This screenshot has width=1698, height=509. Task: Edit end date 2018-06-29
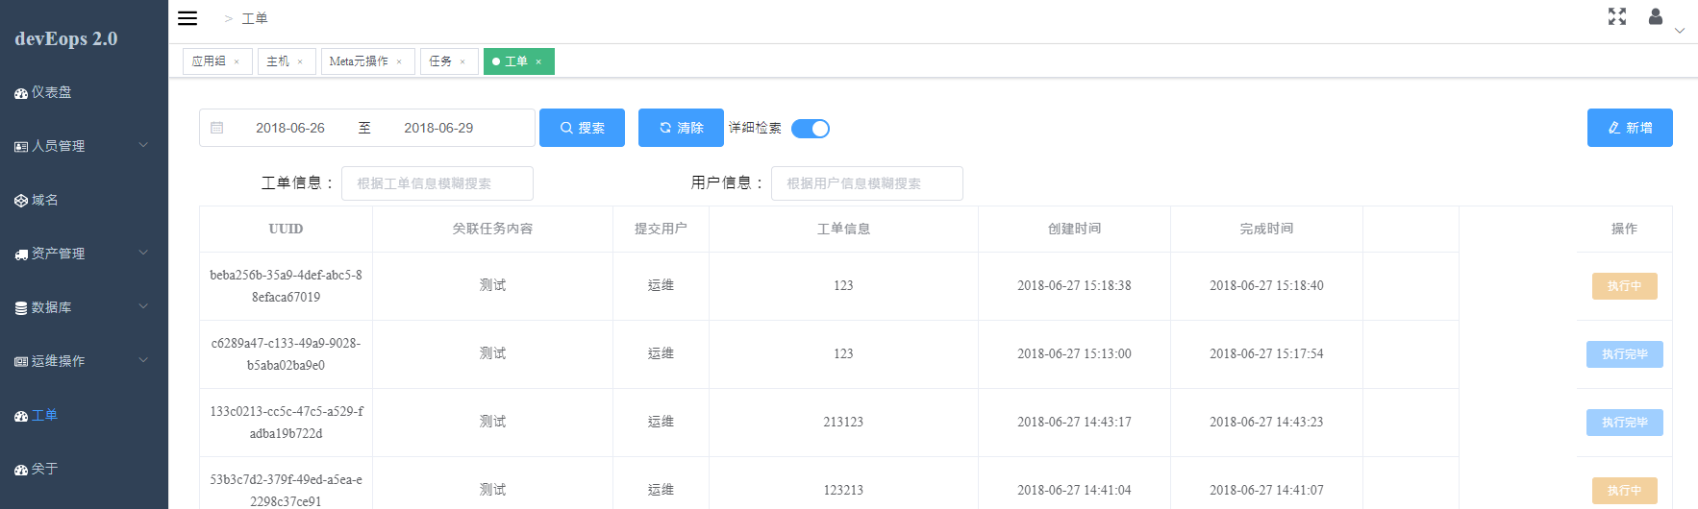click(438, 128)
